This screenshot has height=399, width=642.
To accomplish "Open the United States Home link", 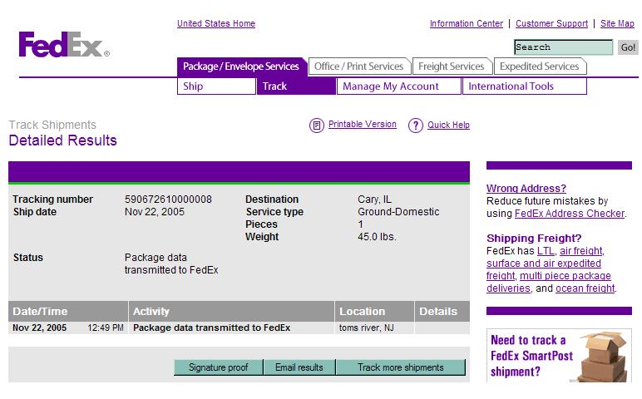I will [216, 24].
